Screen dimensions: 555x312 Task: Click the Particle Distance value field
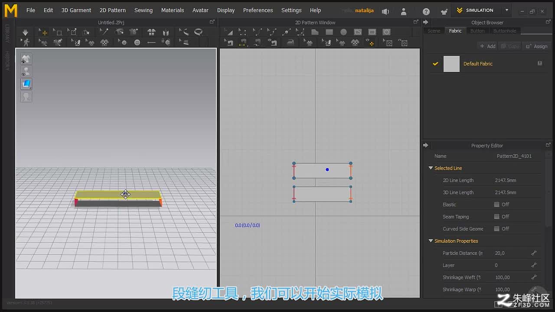tap(510, 253)
